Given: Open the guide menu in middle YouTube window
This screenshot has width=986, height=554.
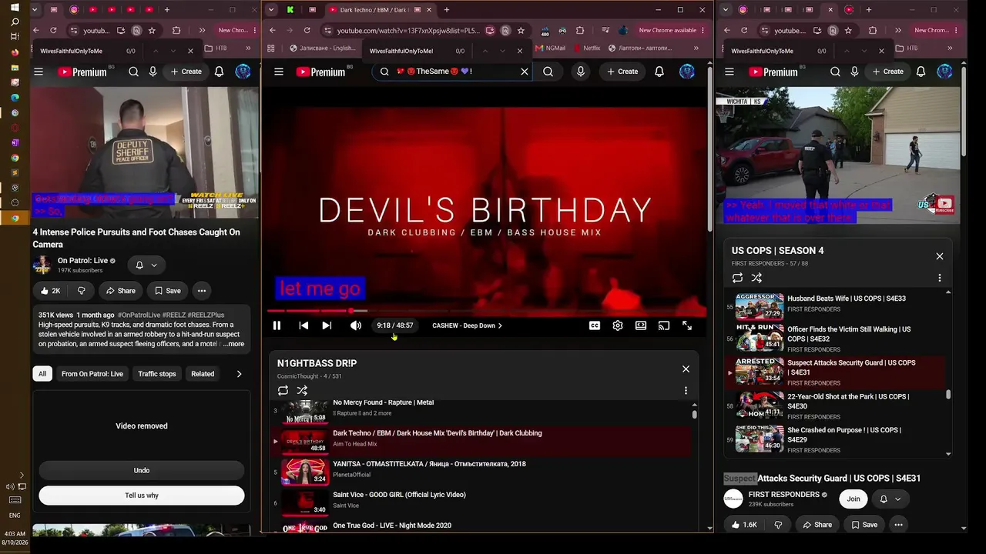Looking at the screenshot, I should pos(279,72).
